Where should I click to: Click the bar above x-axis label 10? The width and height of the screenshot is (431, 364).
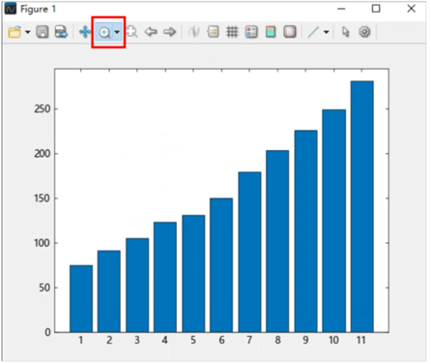[x=333, y=221]
